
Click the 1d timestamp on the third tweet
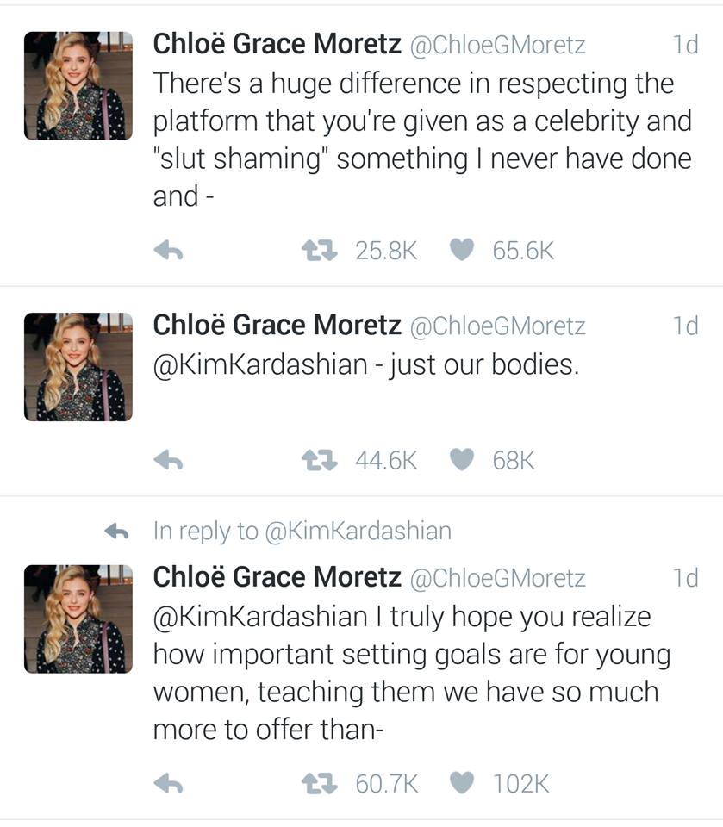pyautogui.click(x=684, y=578)
